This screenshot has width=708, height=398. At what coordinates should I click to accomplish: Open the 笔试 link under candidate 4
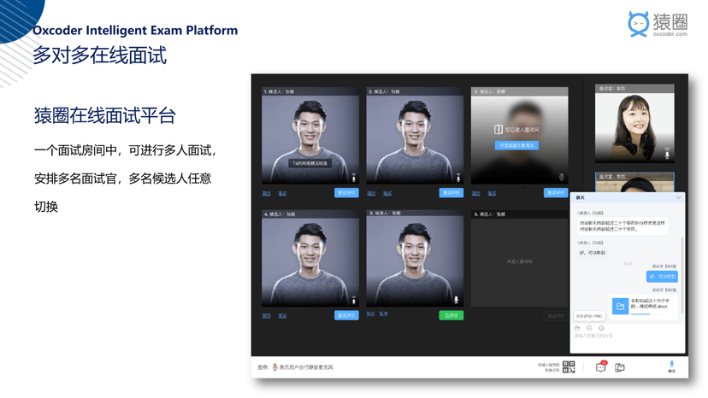coord(282,315)
